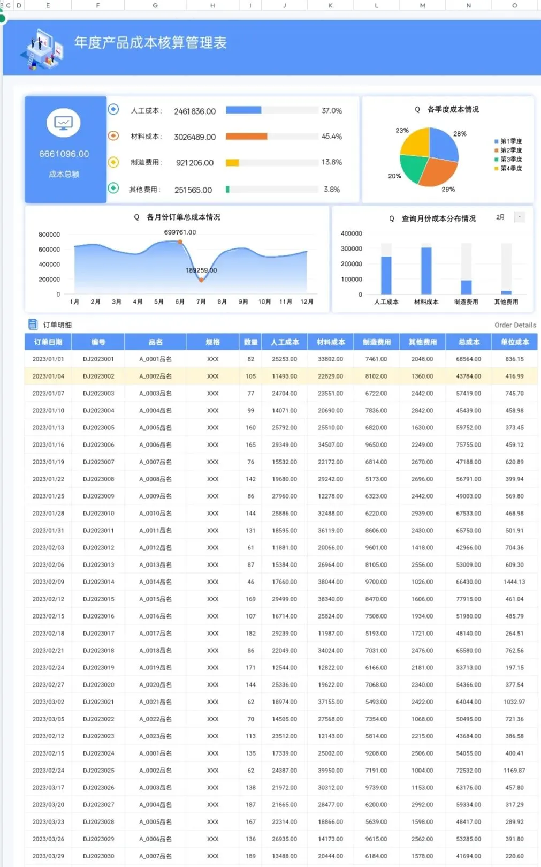This screenshot has width=541, height=867.
Task: Click the yellow circle icon beside 制造费用
Action: (113, 162)
